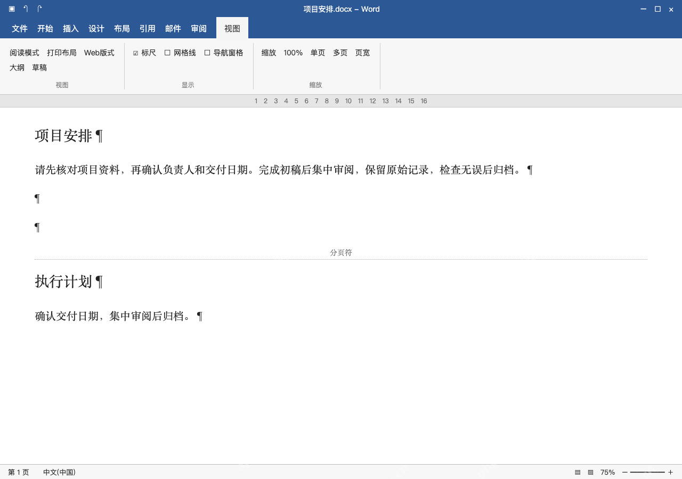The height and width of the screenshot is (479, 682).
Task: Close the Word window
Action: (x=671, y=9)
